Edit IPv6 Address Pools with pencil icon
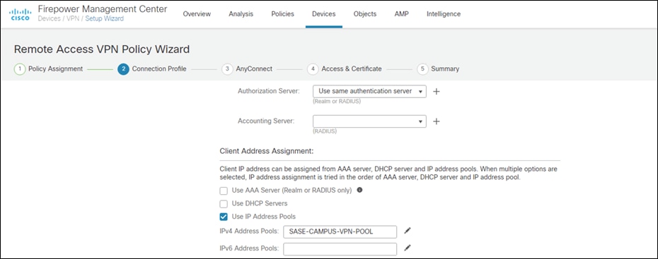658x259 pixels. [x=407, y=248]
